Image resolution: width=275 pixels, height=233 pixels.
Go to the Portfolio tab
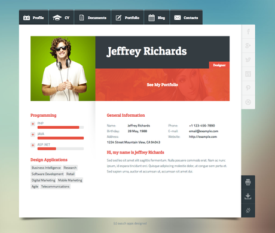(127, 17)
